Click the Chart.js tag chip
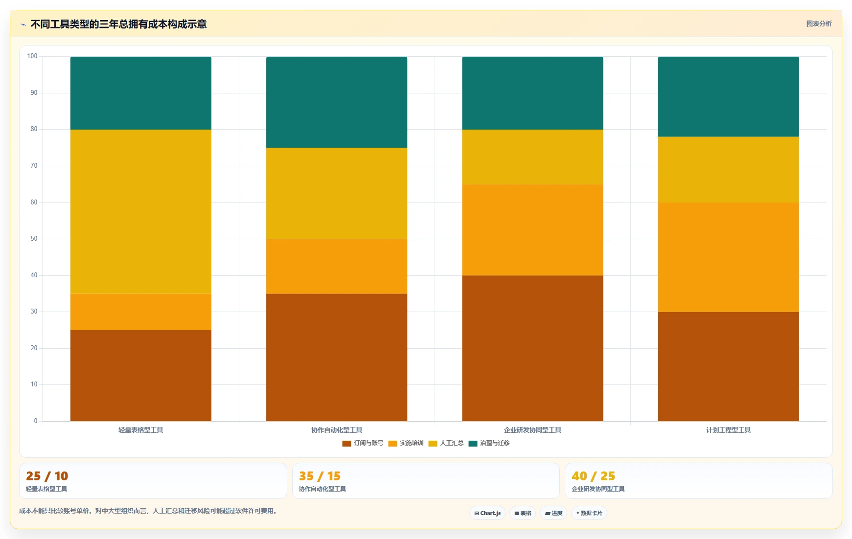Viewport: 852px width, 539px height. [487, 513]
